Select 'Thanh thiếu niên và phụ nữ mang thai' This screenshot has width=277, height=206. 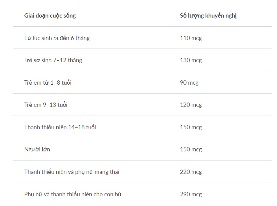click(72, 172)
